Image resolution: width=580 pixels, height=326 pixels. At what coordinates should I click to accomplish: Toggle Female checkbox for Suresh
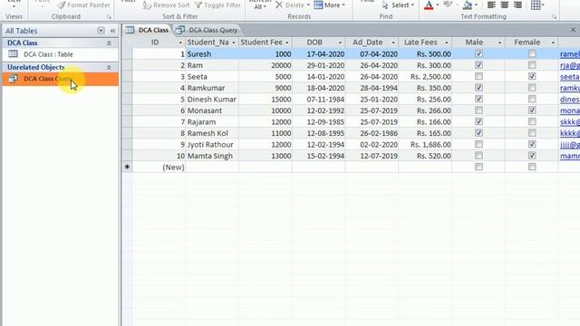(x=532, y=54)
